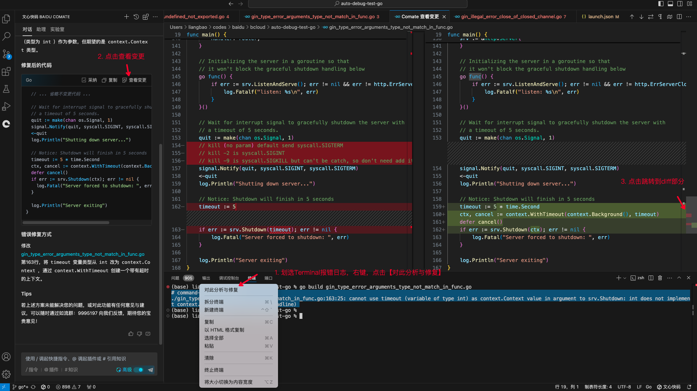Screen dimensions: 697x391
Task: Delete the terminal with trash icon
Action: (660, 278)
